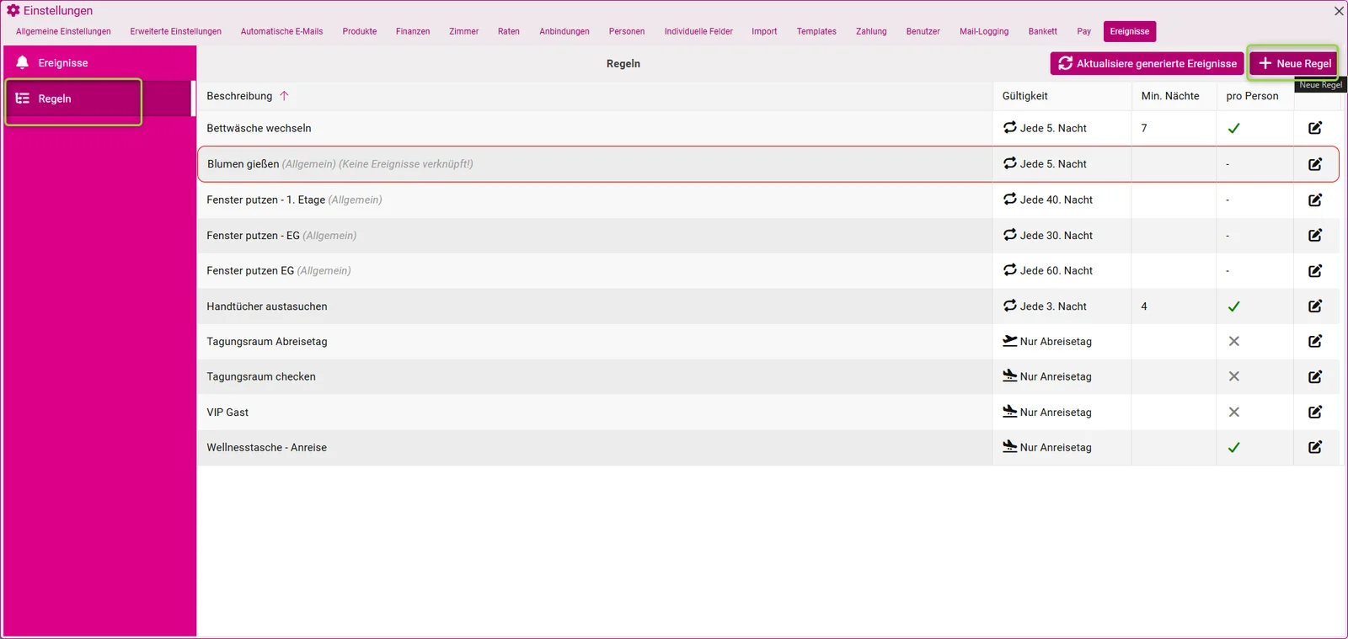This screenshot has width=1348, height=639.
Task: Open the Zimmer tab
Action: pos(463,31)
